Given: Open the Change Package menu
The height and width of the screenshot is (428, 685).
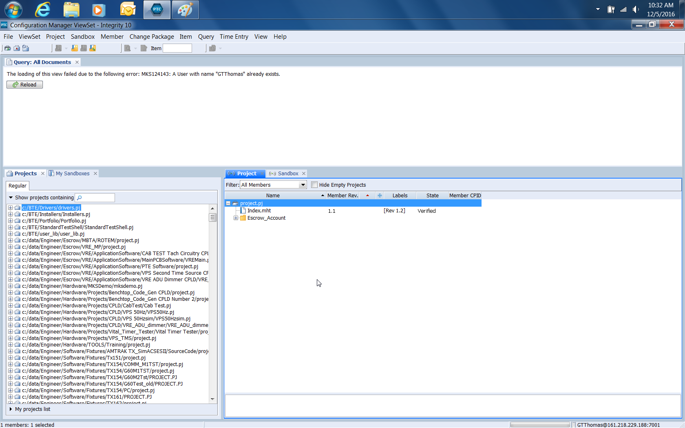Looking at the screenshot, I should (152, 36).
